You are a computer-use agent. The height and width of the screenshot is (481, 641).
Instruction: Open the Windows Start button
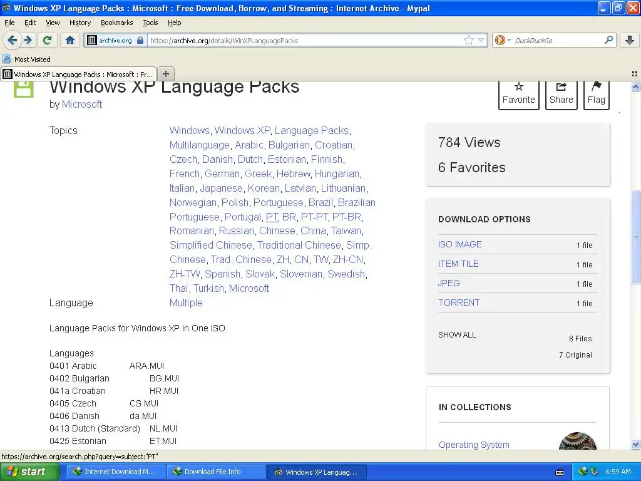(x=30, y=472)
